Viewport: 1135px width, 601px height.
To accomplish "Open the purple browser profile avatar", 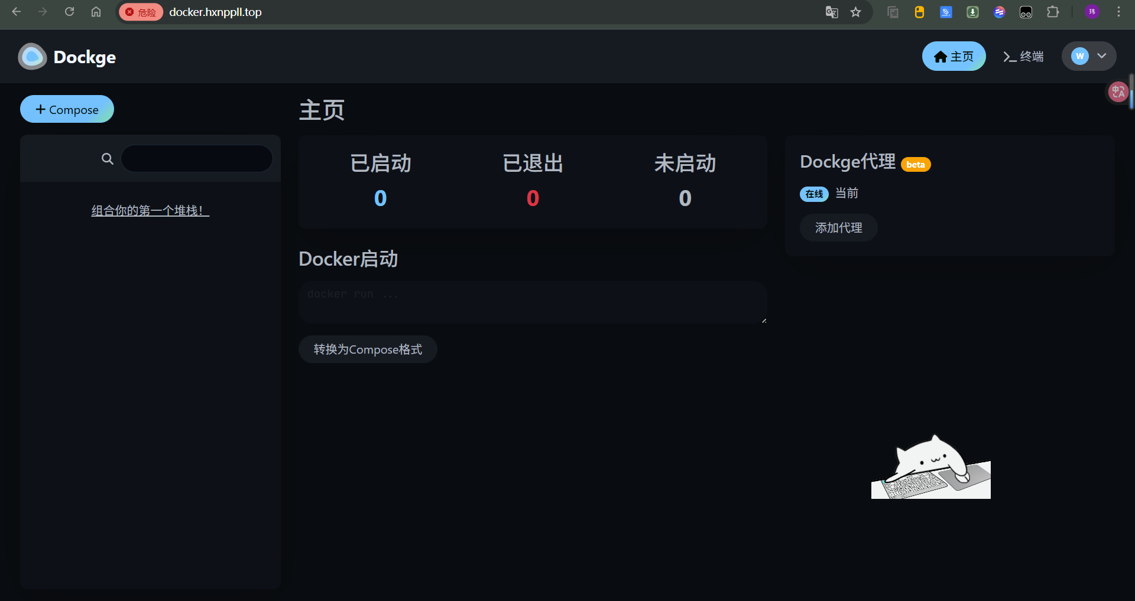I will 1092,12.
